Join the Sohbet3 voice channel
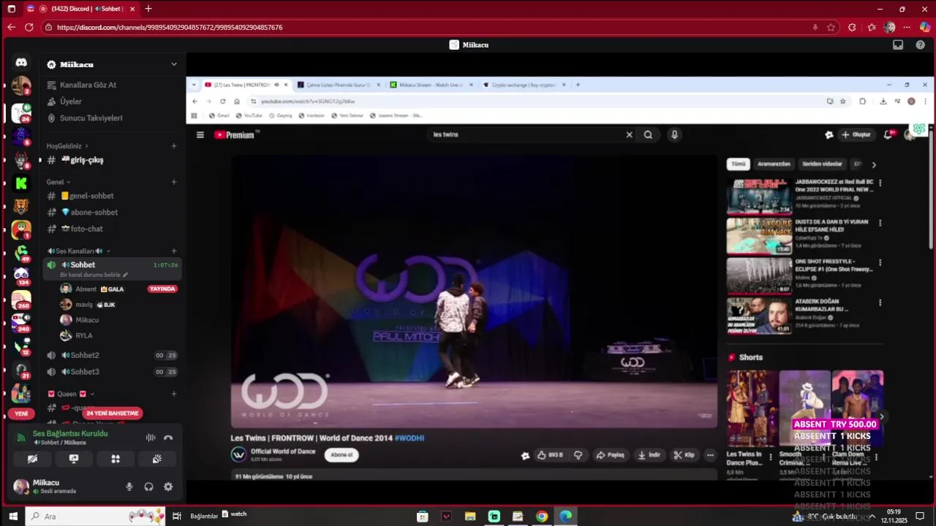This screenshot has height=526, width=936. coord(111,372)
